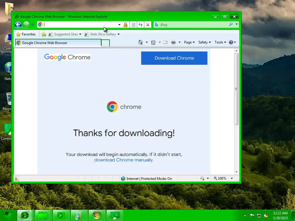
Task: Click the muted volume tray icon
Action: [266, 216]
